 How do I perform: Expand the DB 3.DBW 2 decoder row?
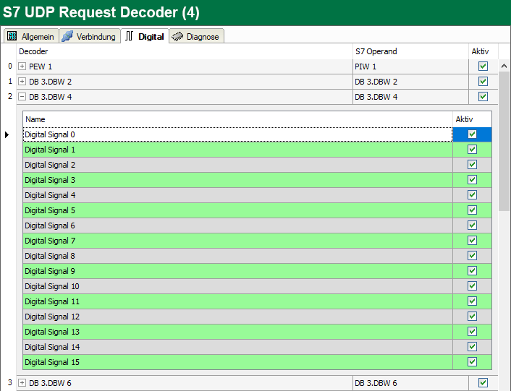tap(22, 82)
